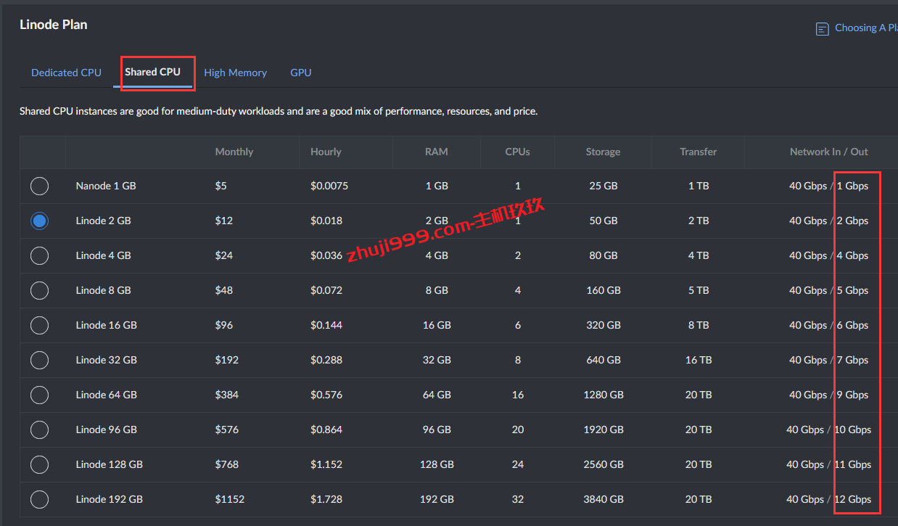This screenshot has height=526, width=898.
Task: Click the RAM column header
Action: [437, 152]
